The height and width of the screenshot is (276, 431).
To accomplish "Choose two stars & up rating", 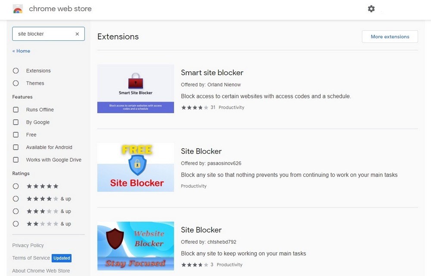I will pos(16,224).
